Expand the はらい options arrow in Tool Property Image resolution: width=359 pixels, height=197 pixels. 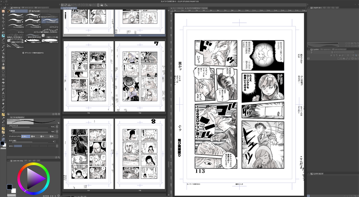click(x=57, y=146)
